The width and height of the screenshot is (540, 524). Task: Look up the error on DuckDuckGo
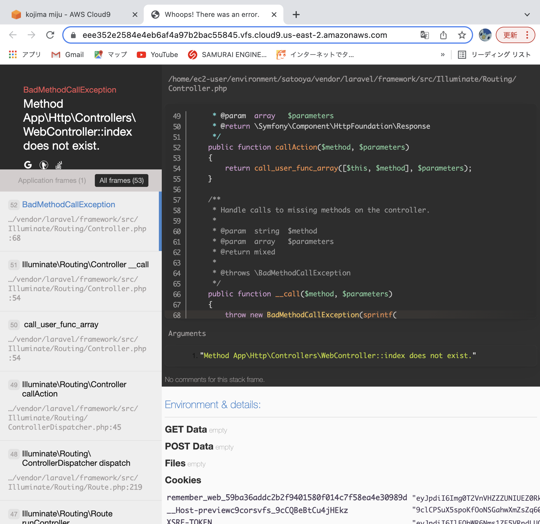click(44, 165)
